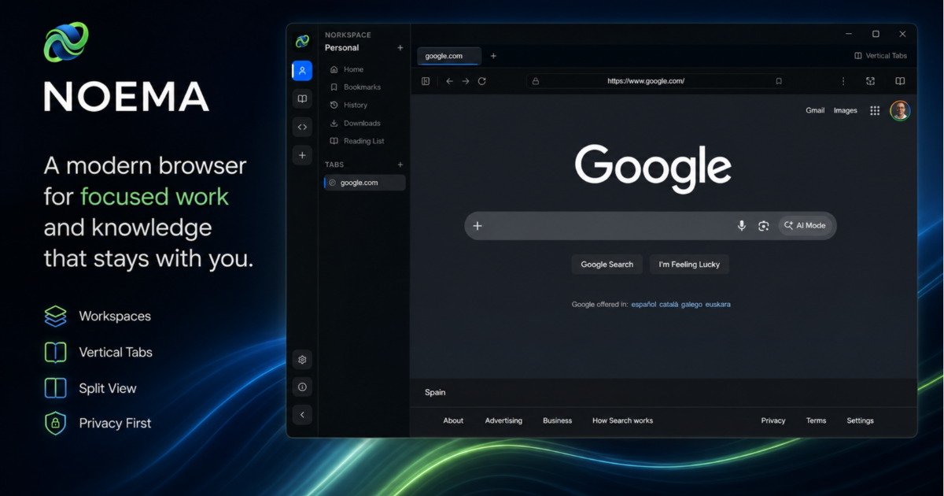The width and height of the screenshot is (944, 496).
Task: Open a new tab via plus in tab strip
Action: coord(493,56)
